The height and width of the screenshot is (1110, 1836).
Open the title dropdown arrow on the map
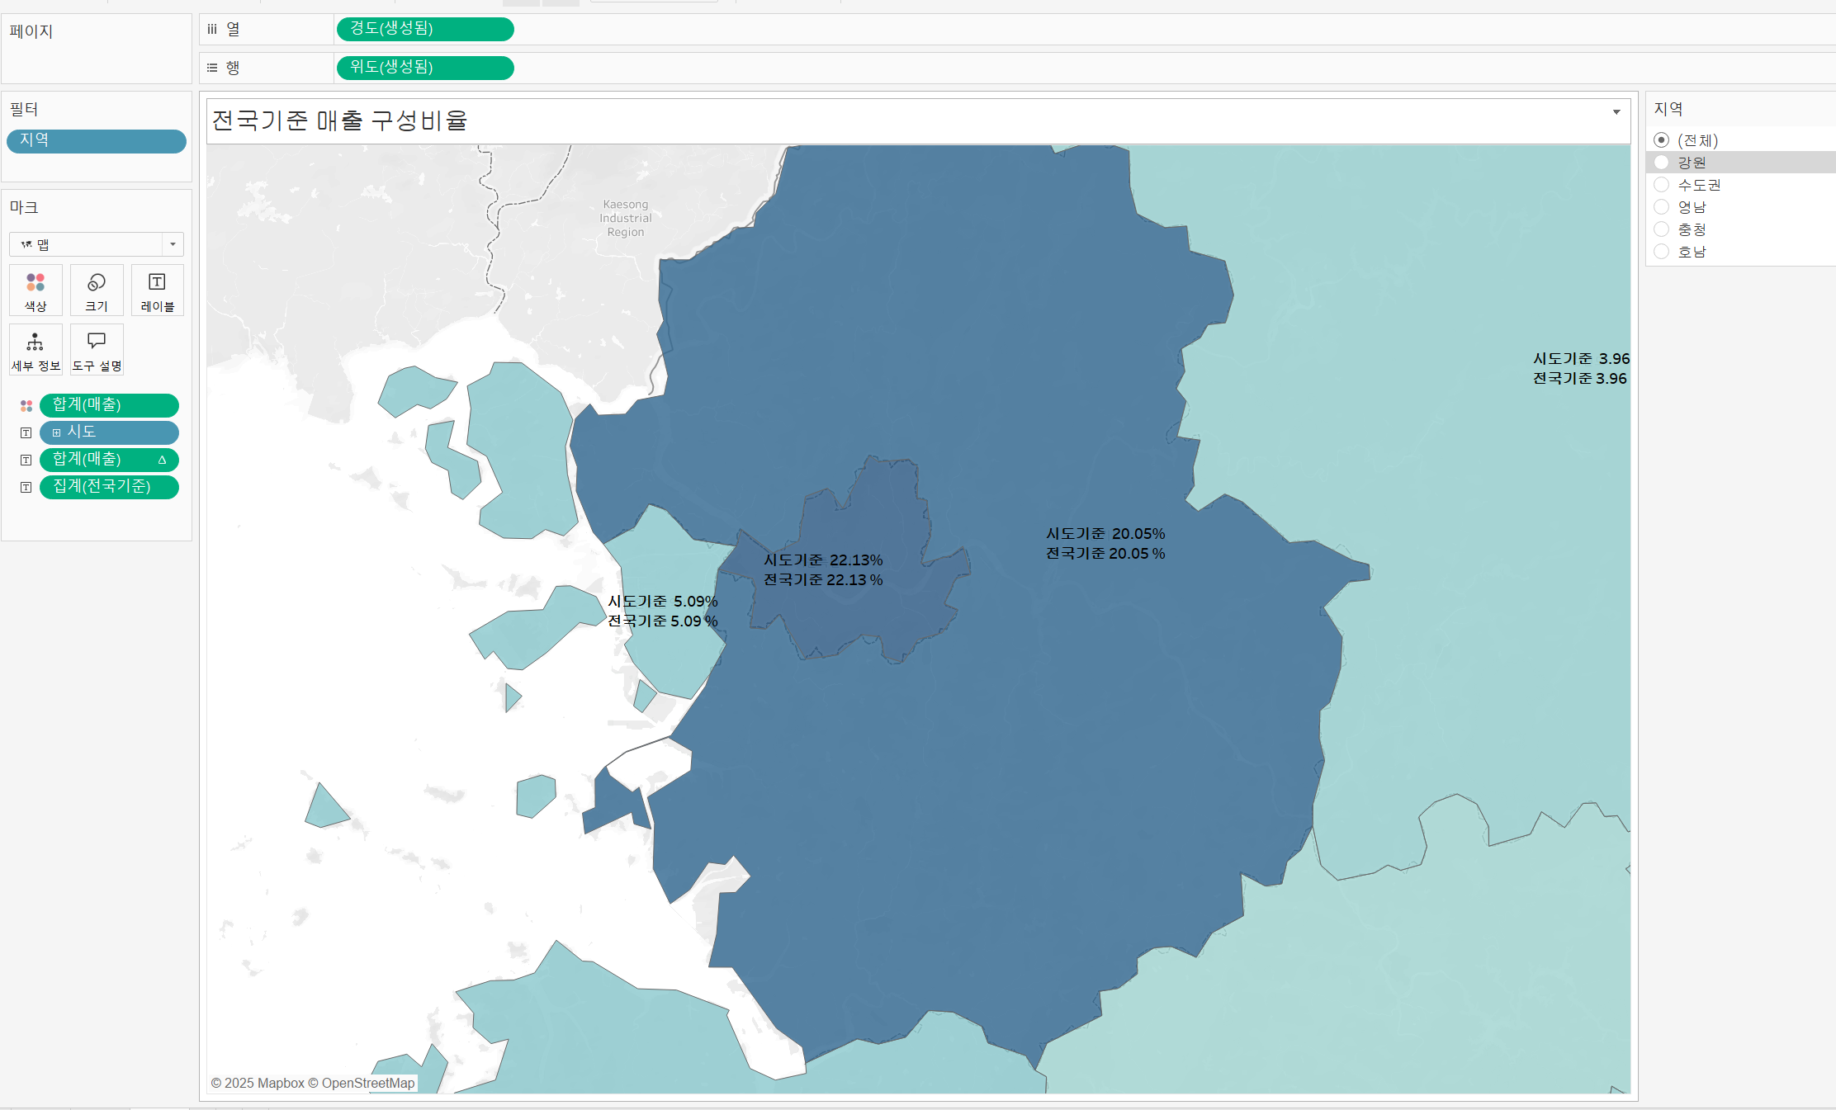tap(1616, 112)
